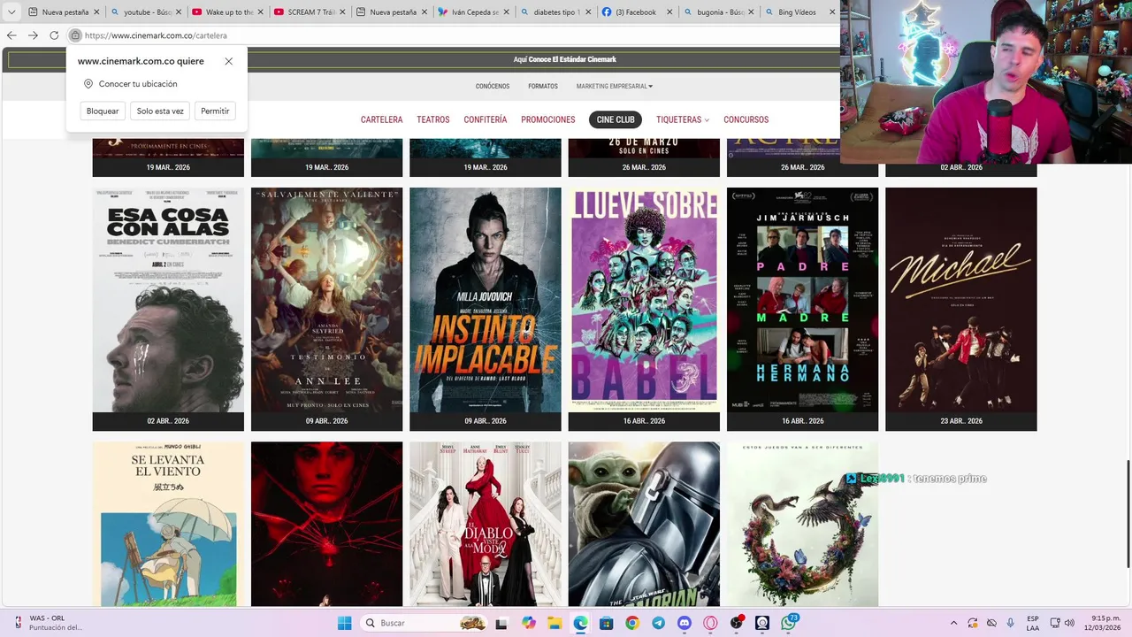This screenshot has width=1132, height=637.
Task: Open the Cartelera menu item
Action: [x=381, y=119]
